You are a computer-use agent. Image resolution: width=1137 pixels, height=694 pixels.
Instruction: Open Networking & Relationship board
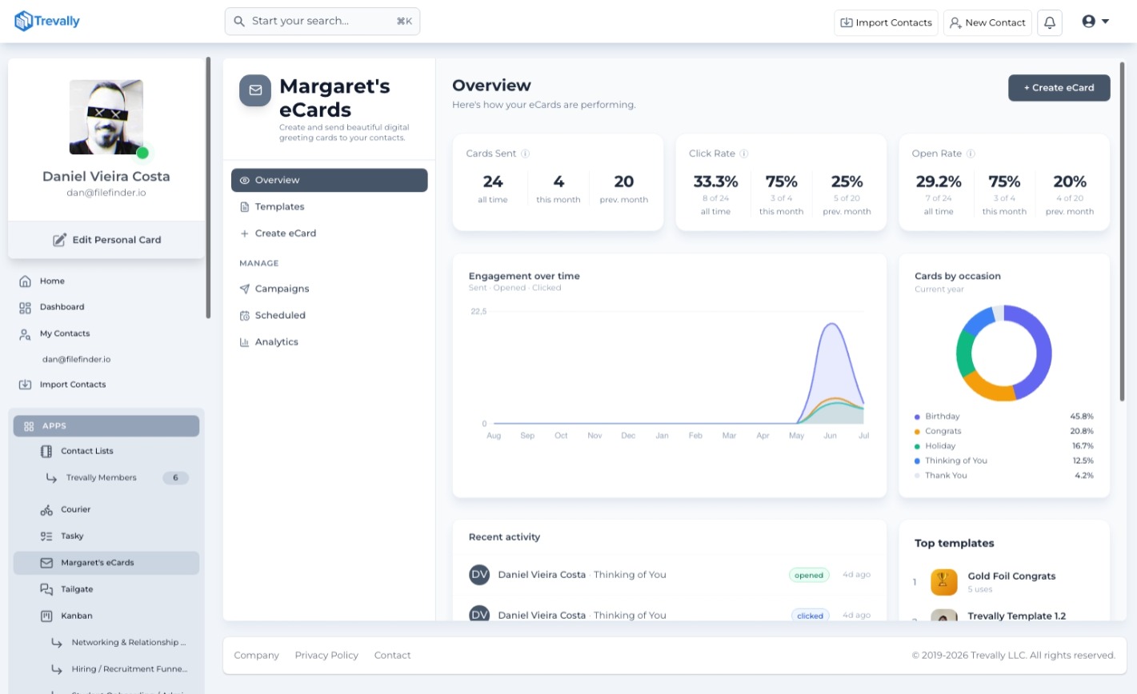tap(129, 643)
